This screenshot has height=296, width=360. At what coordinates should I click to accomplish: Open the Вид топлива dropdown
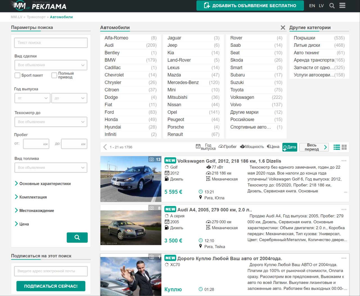pyautogui.click(x=51, y=168)
